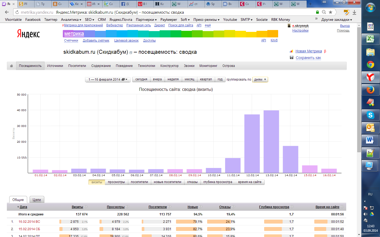Click the zoom magnifier icon in address bar
380x237 pixels.
coord(324,12)
